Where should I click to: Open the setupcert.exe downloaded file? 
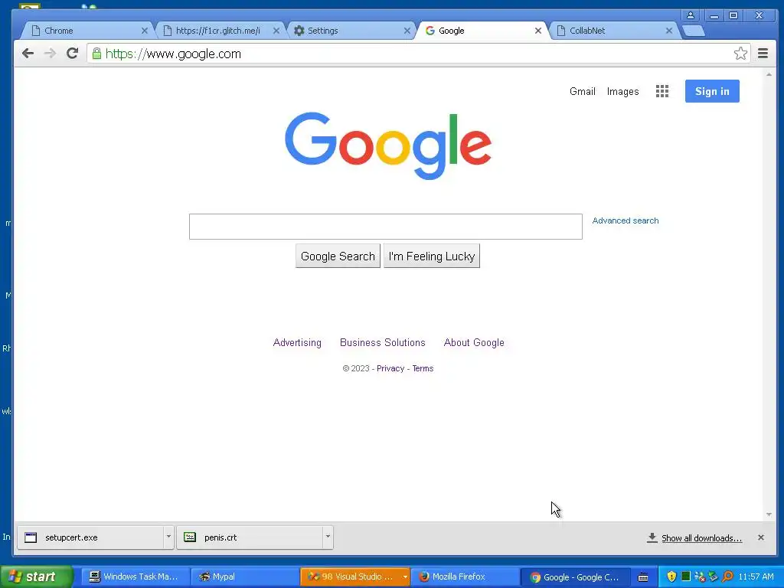click(x=90, y=537)
